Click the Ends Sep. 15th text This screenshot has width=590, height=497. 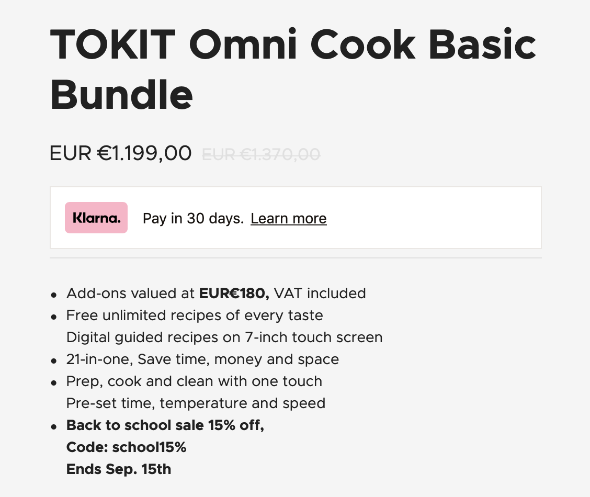(119, 469)
